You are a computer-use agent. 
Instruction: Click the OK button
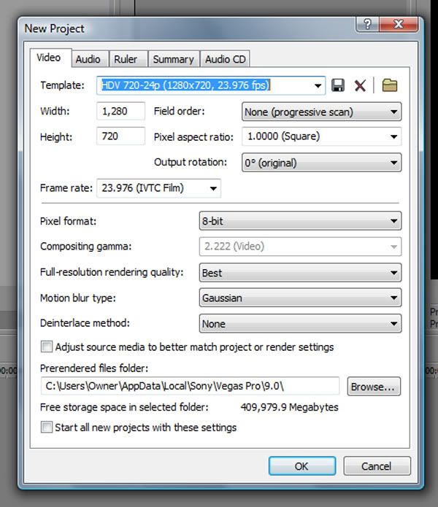pos(302,466)
